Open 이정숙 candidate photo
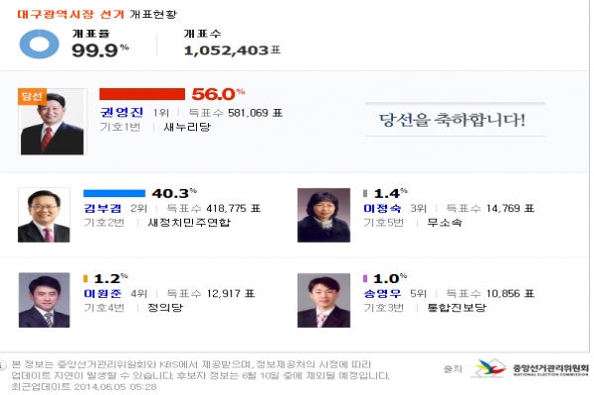This screenshot has height=395, width=594. click(324, 215)
